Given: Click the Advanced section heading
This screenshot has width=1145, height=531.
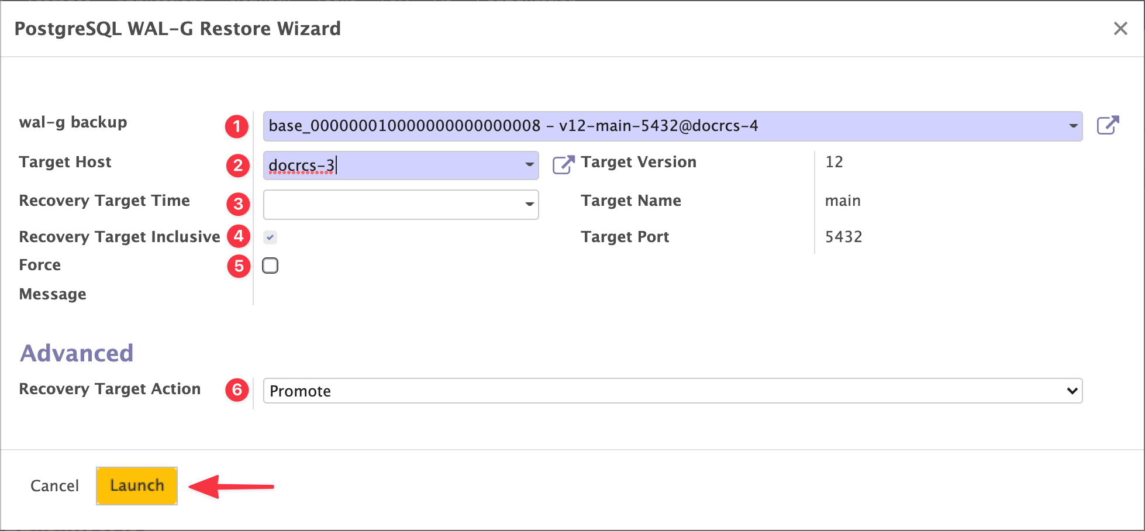Looking at the screenshot, I should click(x=77, y=353).
